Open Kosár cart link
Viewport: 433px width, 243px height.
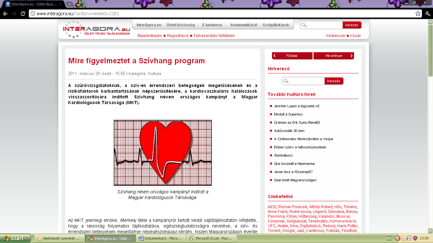coord(355,36)
